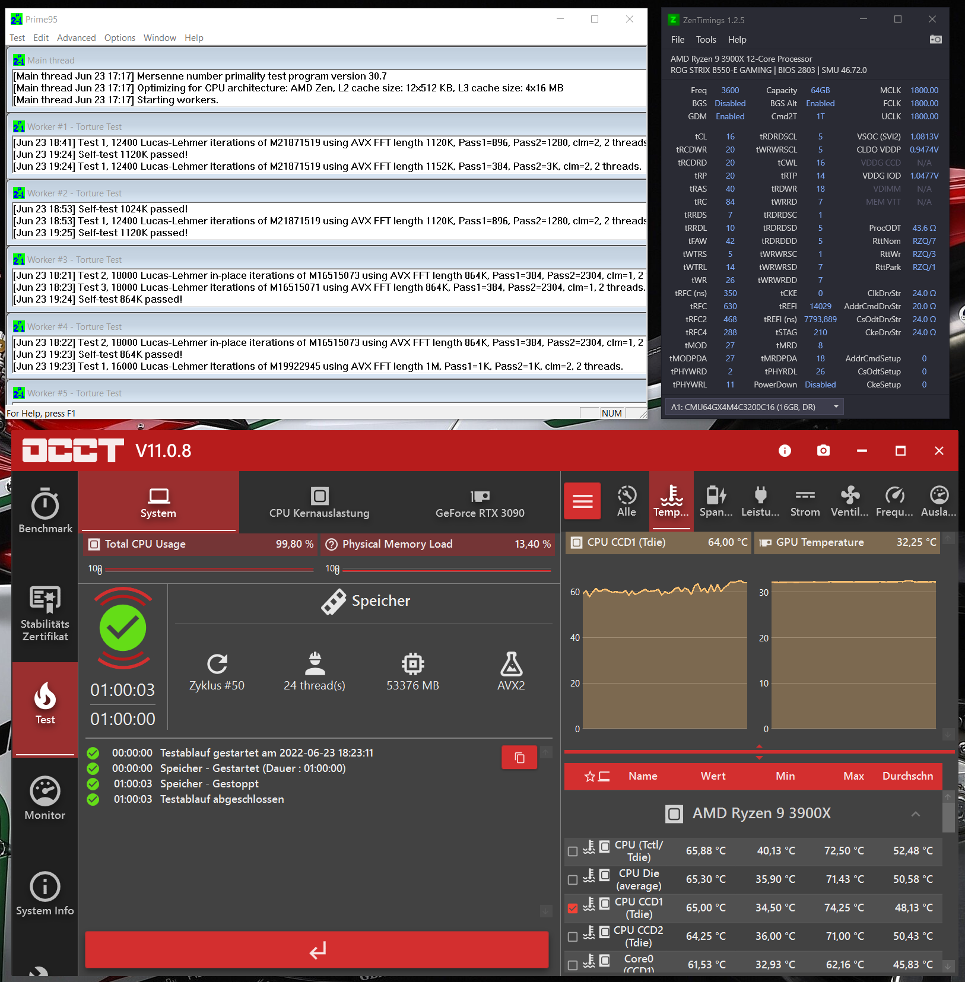Select the Strom current filter
The width and height of the screenshot is (965, 982).
(805, 501)
